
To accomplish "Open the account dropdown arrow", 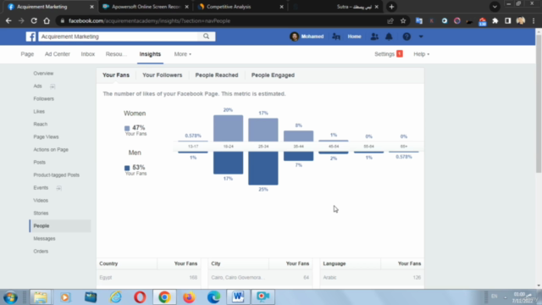I will 421,36.
